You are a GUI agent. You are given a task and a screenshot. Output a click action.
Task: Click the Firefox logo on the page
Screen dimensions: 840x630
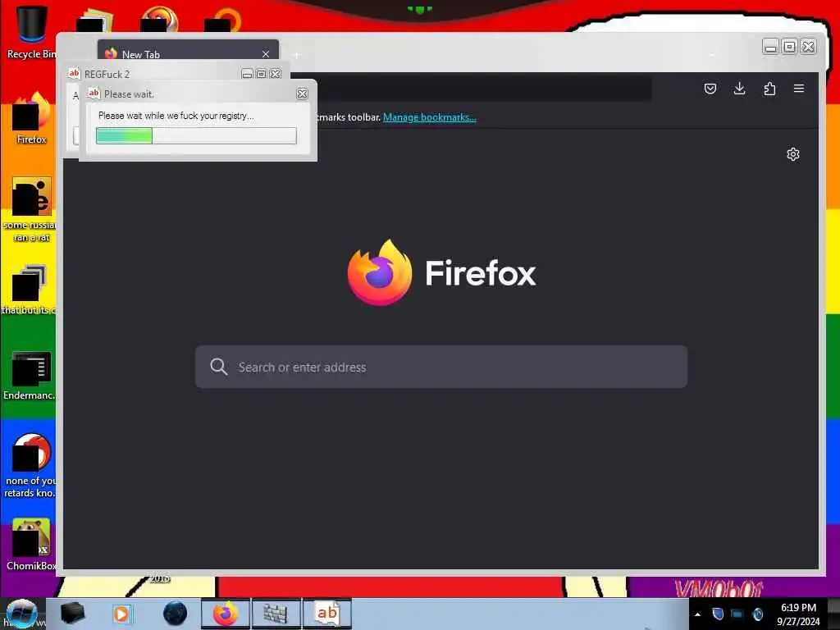click(380, 272)
